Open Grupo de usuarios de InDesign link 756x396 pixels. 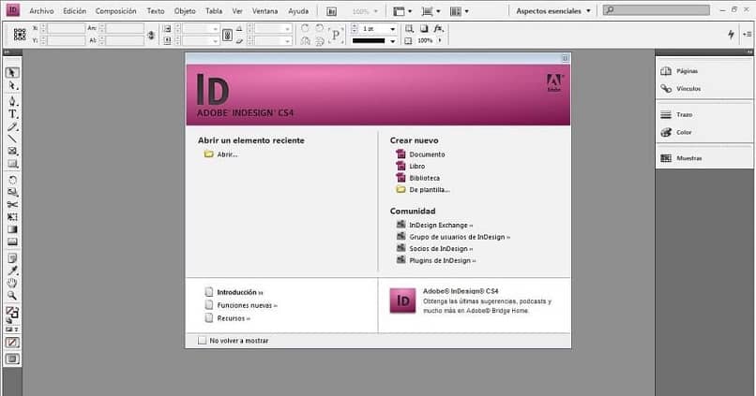click(x=460, y=237)
